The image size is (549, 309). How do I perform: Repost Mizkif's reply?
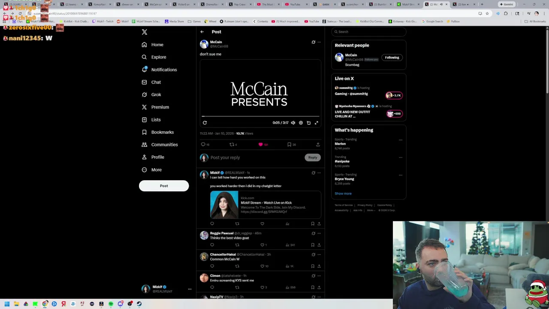237,224
